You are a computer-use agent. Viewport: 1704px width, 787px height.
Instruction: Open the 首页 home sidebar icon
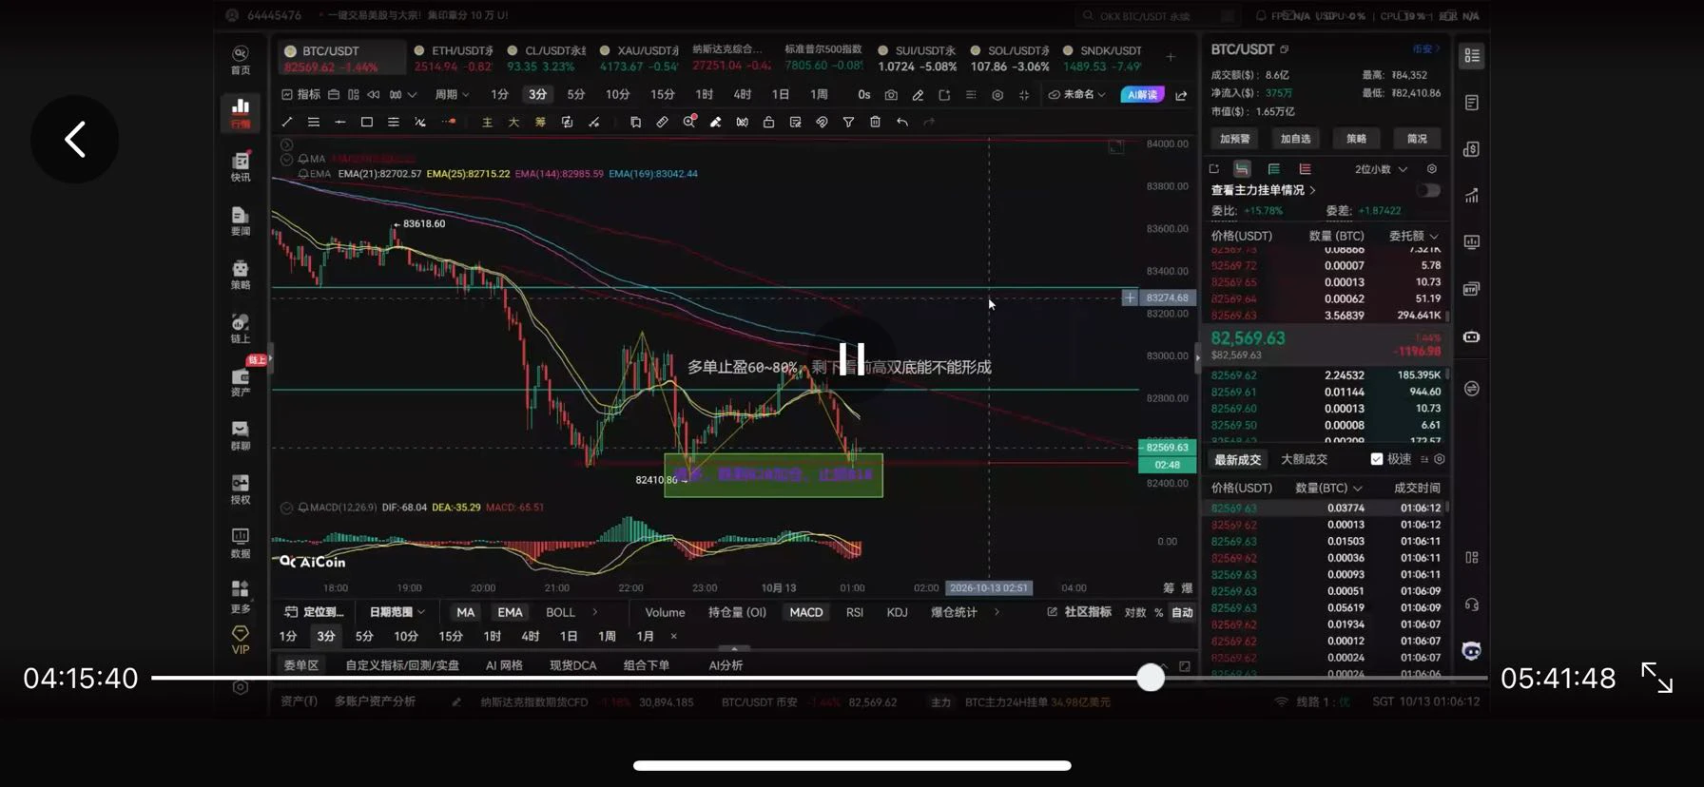pos(241,60)
